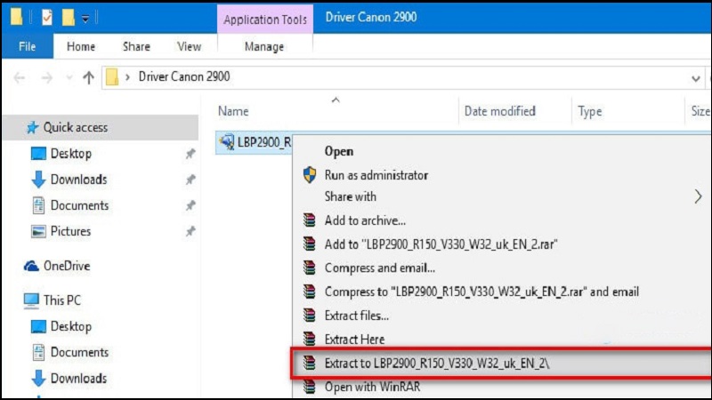This screenshot has height=400, width=712.
Task: Click the Up arrow navigation button
Action: coord(88,77)
